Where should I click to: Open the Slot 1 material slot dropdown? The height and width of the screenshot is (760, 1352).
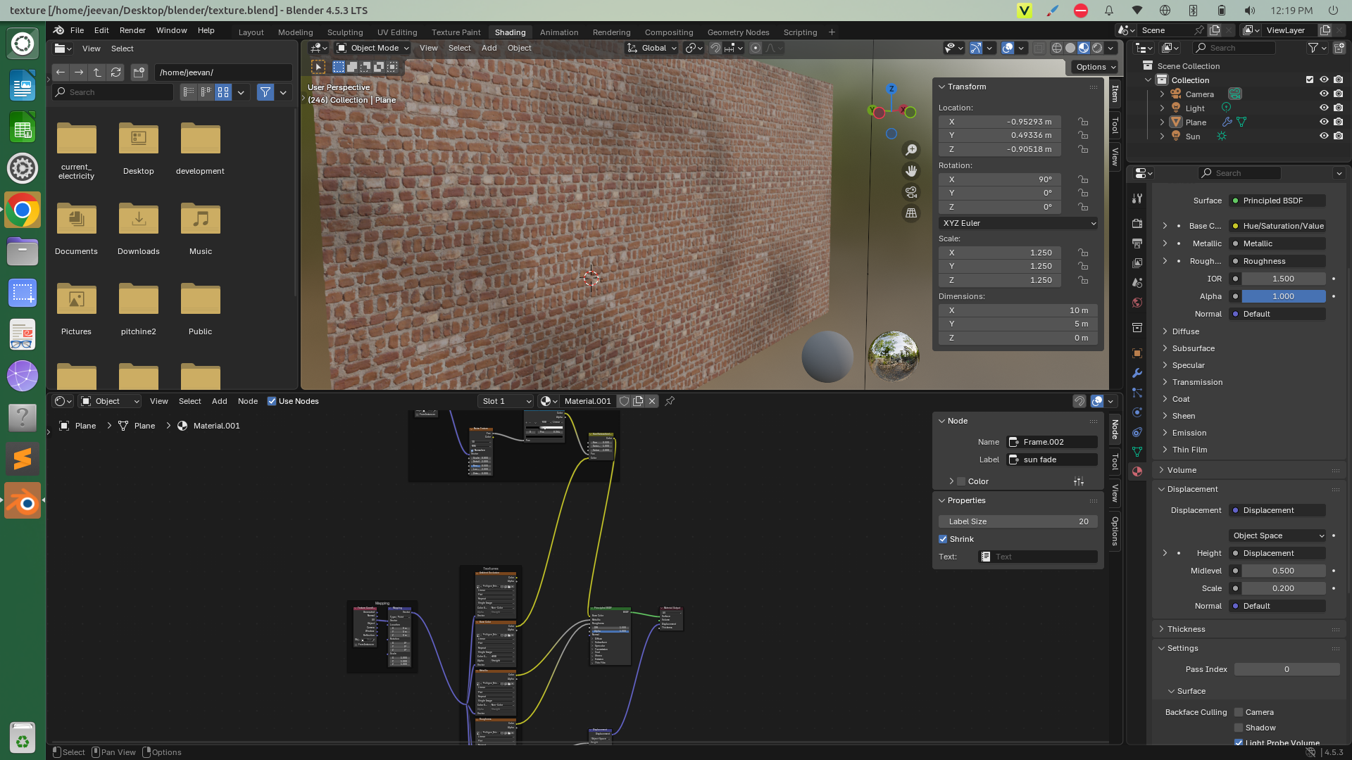[x=505, y=401]
